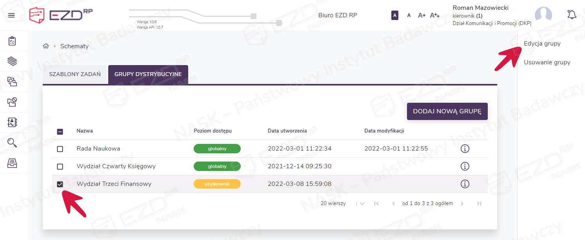Open the notifications bell
This screenshot has width=585, height=240.
tap(572, 15)
